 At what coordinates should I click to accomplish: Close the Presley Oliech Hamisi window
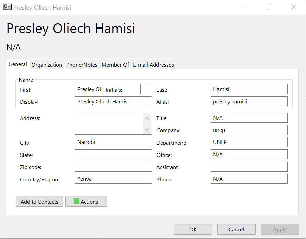[x=294, y=7]
